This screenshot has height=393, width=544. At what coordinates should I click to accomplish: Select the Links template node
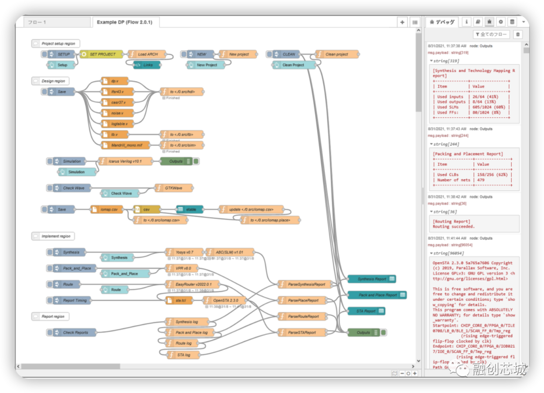click(x=147, y=65)
